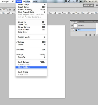Click the 100% zoom input field
The height and width of the screenshot is (105, 98).
click(x=4, y=10)
